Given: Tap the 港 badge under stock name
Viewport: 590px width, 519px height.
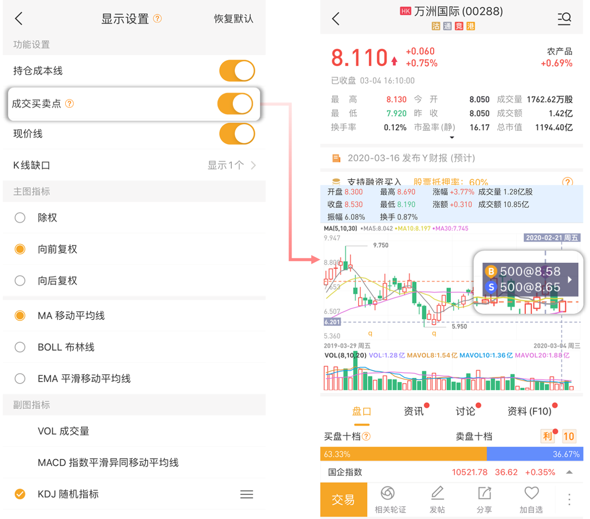Looking at the screenshot, I should coord(471,26).
